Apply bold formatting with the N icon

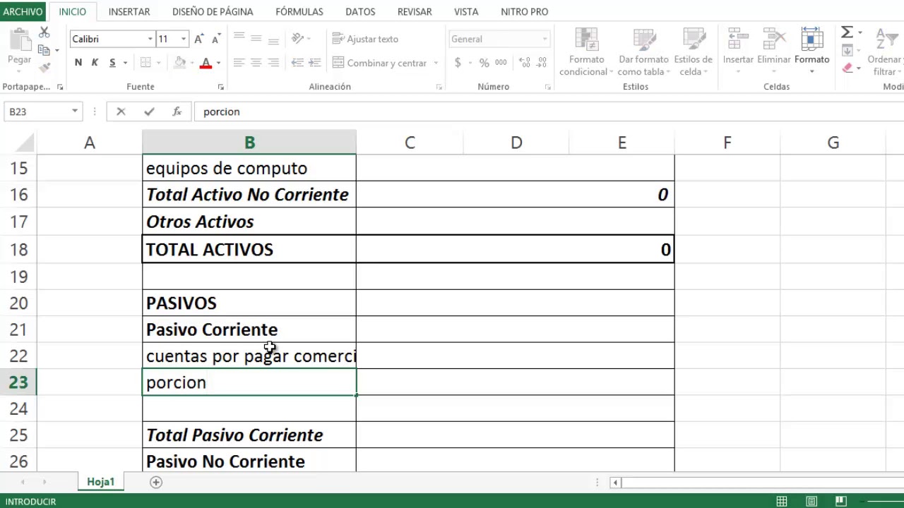78,62
